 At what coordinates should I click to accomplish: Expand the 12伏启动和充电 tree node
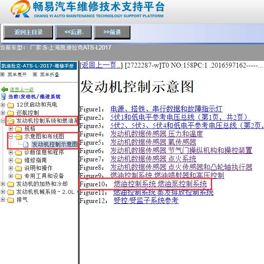point(3,105)
